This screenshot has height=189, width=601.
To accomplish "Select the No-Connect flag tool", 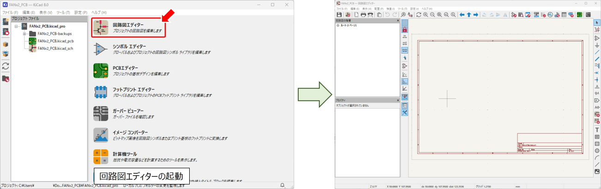I will tap(597, 73).
